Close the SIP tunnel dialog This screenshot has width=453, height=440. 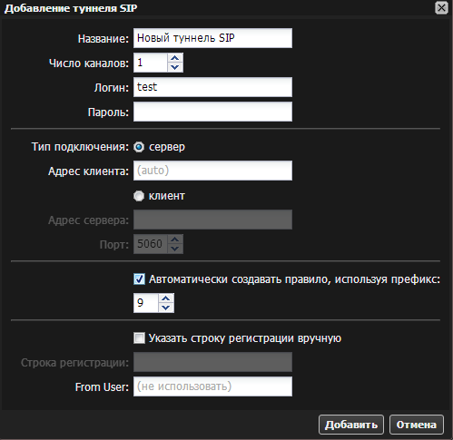tap(441, 8)
